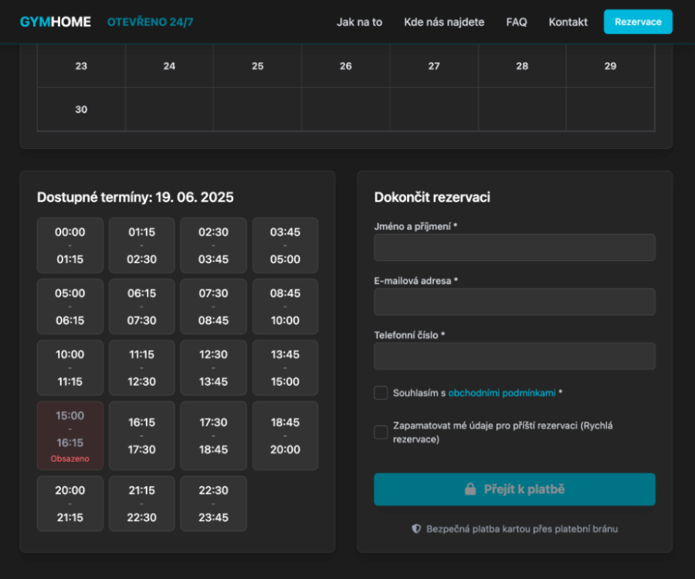Viewport: 695px width, 579px height.
Task: Click the Dostupné termíny: 19. 06. 2025 heading
Action: pos(135,197)
